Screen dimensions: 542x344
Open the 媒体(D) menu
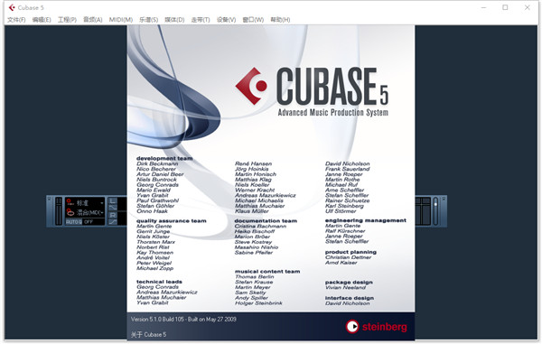pyautogui.click(x=174, y=20)
